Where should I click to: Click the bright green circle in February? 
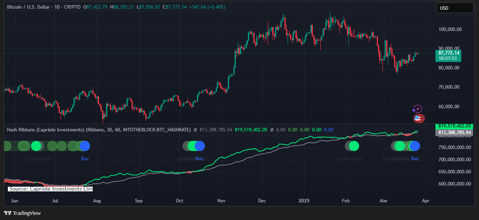(354, 146)
